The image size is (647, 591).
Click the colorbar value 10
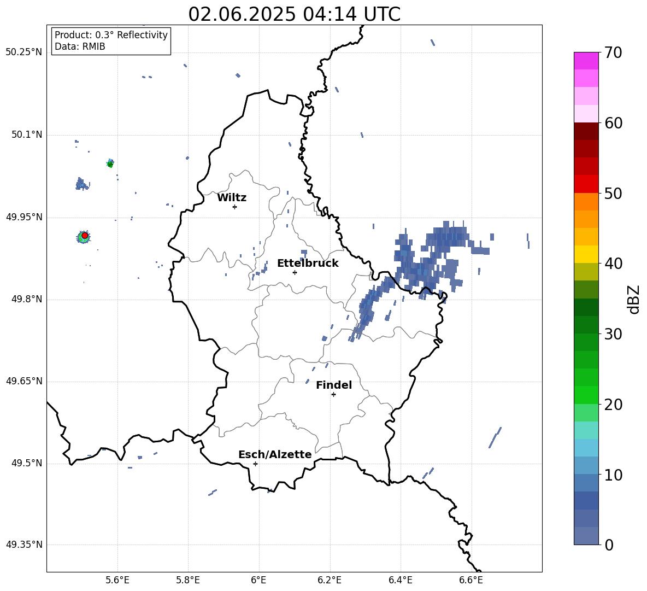click(x=613, y=475)
